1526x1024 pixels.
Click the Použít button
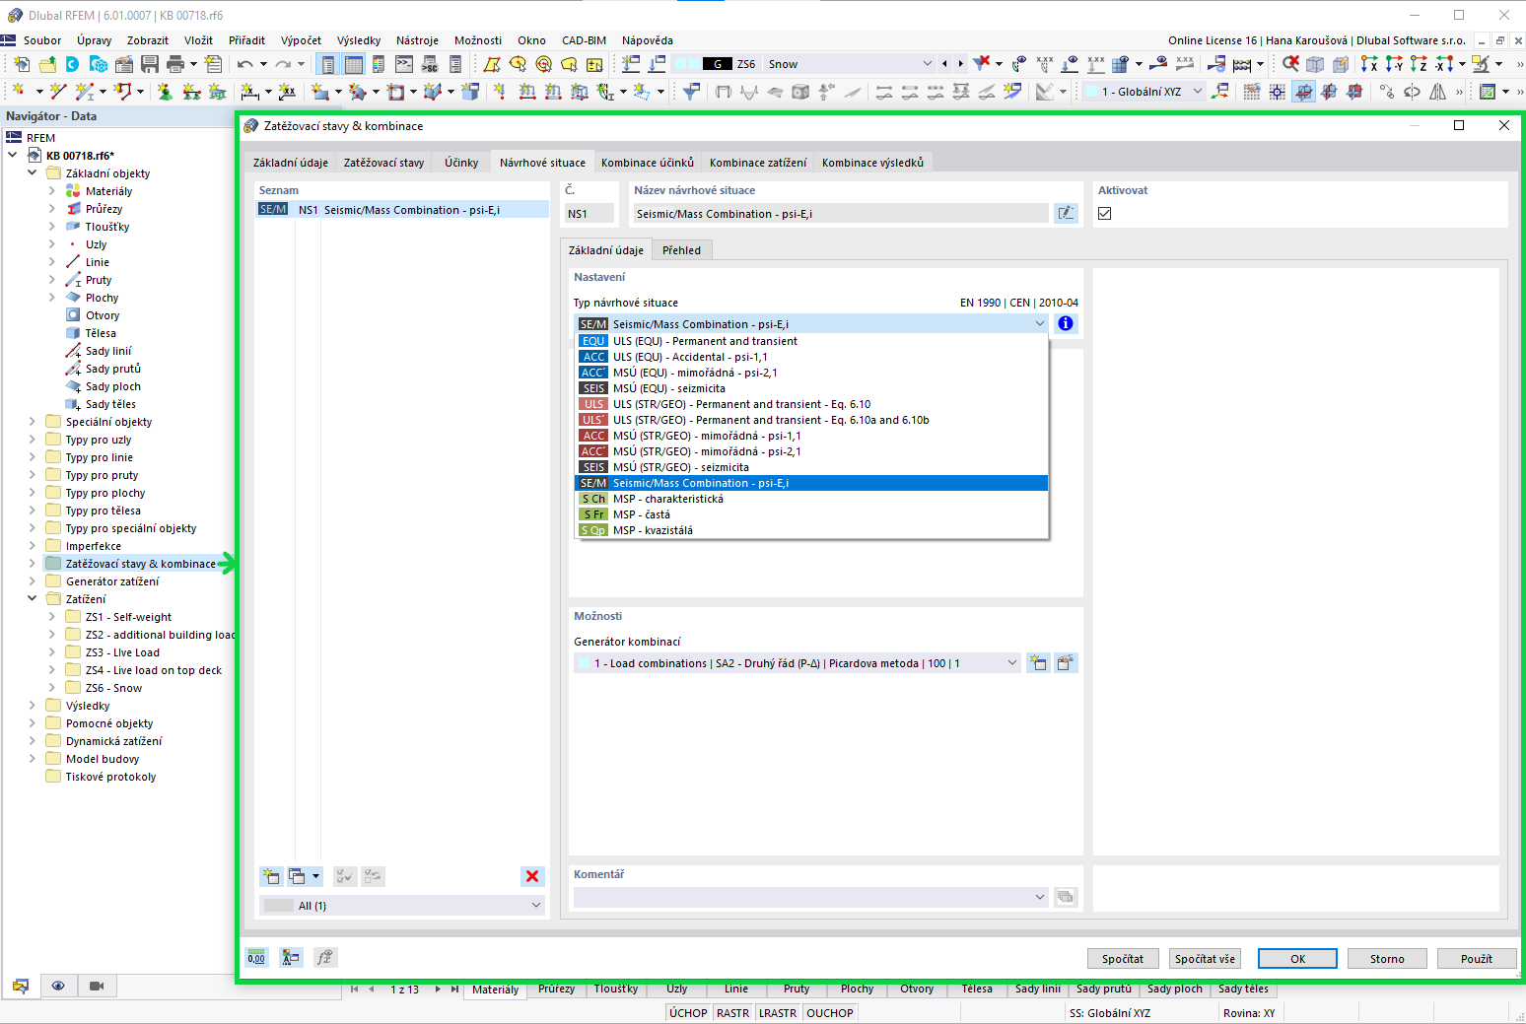(x=1476, y=958)
